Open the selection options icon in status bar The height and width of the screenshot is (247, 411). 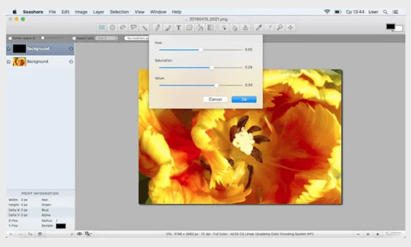88,234
